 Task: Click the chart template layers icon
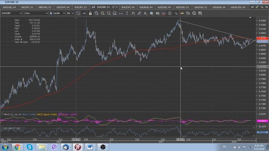tap(151, 13)
